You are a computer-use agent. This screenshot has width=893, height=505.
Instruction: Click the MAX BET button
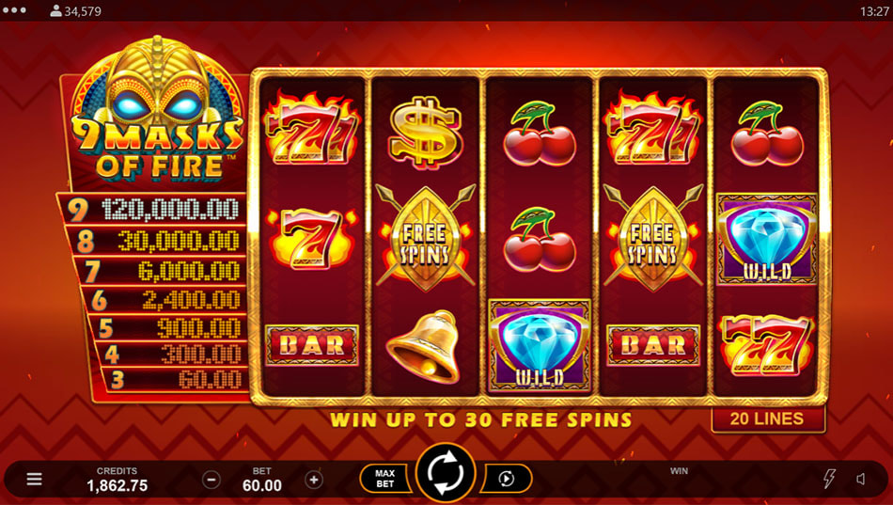[385, 479]
